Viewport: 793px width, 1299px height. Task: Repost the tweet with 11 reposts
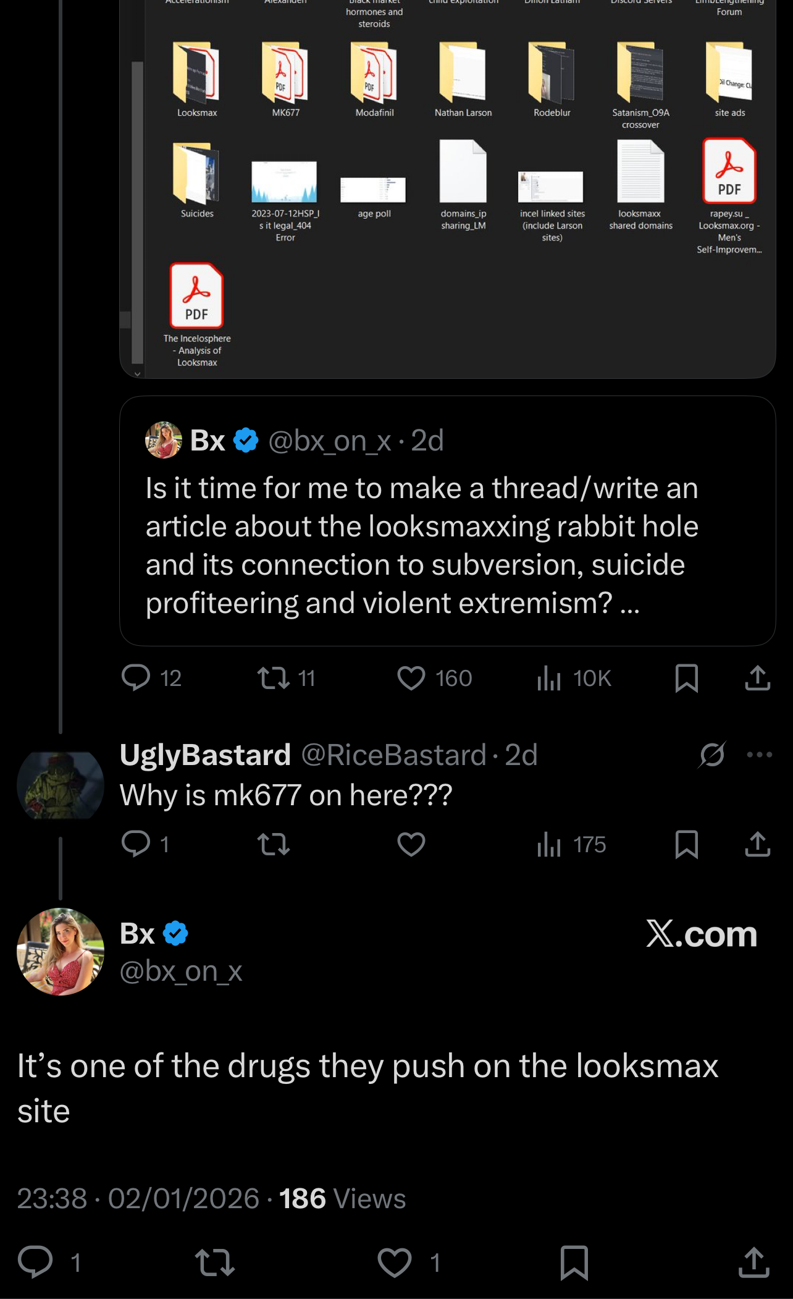click(x=274, y=678)
